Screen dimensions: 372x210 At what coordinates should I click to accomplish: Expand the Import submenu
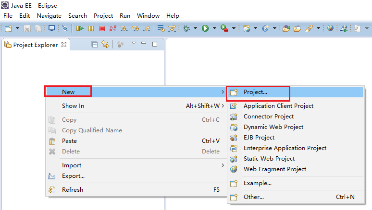coord(136,165)
